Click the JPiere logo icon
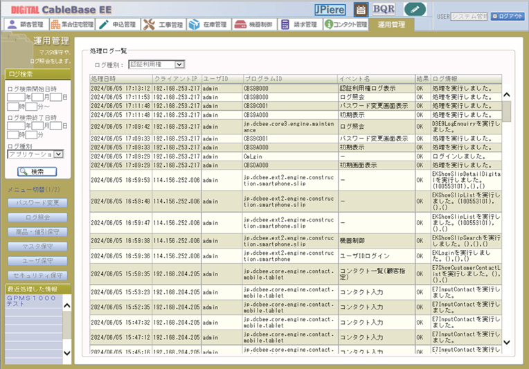The height and width of the screenshot is (369, 529). pyautogui.click(x=330, y=10)
